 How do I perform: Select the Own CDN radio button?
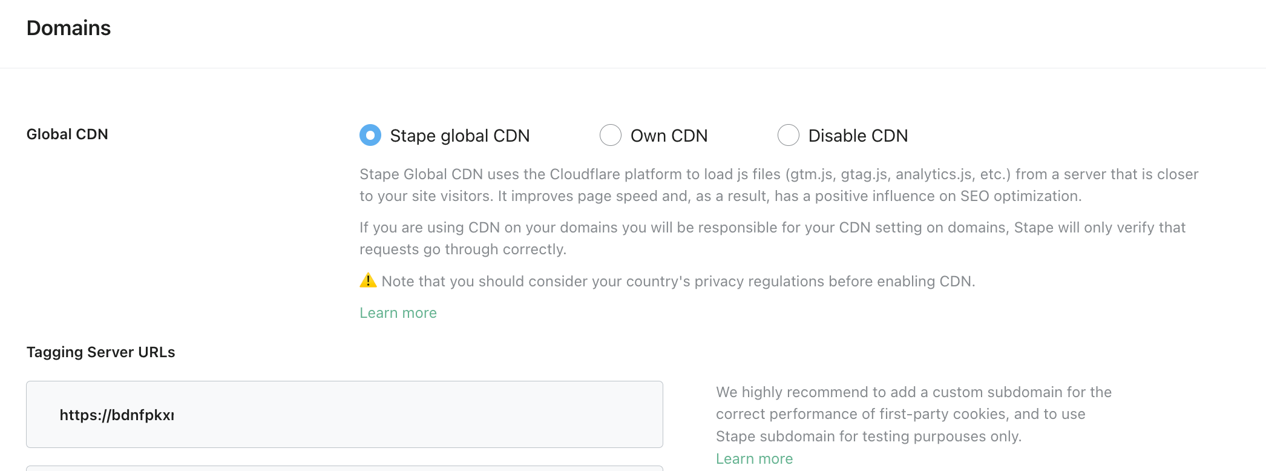pyautogui.click(x=610, y=136)
